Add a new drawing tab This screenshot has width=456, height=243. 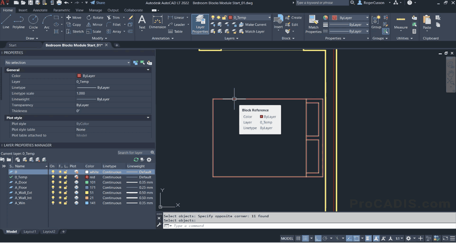pyautogui.click(x=116, y=46)
